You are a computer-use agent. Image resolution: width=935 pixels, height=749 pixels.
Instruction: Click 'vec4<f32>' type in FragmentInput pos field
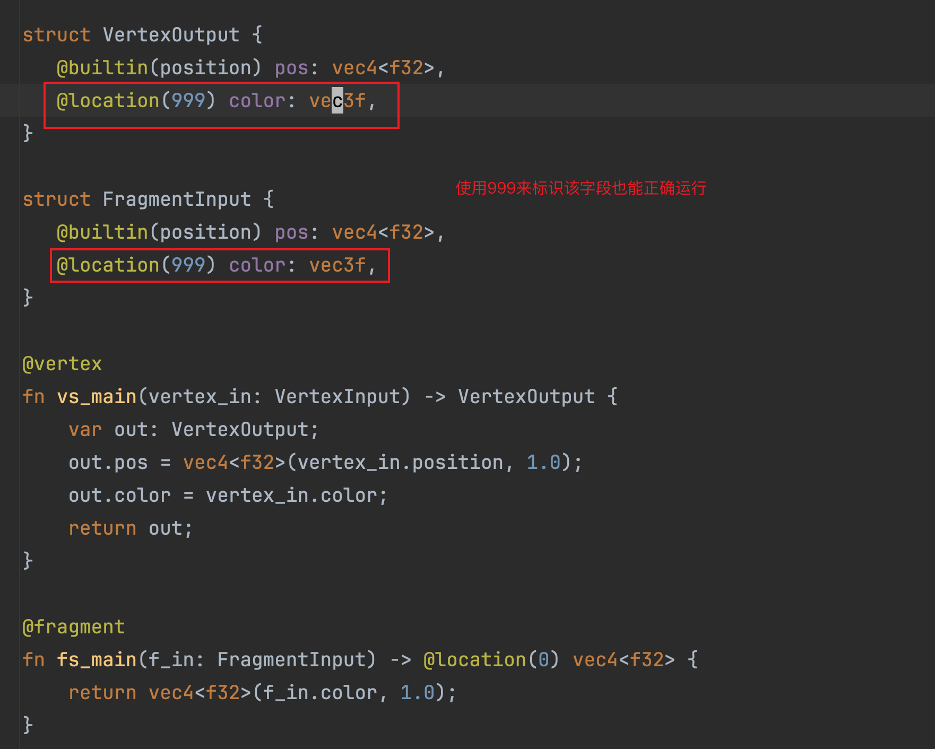click(x=383, y=232)
